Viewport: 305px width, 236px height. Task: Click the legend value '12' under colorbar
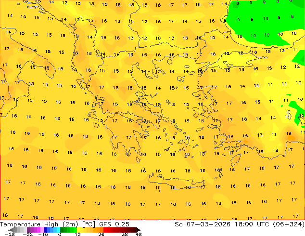click(78, 234)
